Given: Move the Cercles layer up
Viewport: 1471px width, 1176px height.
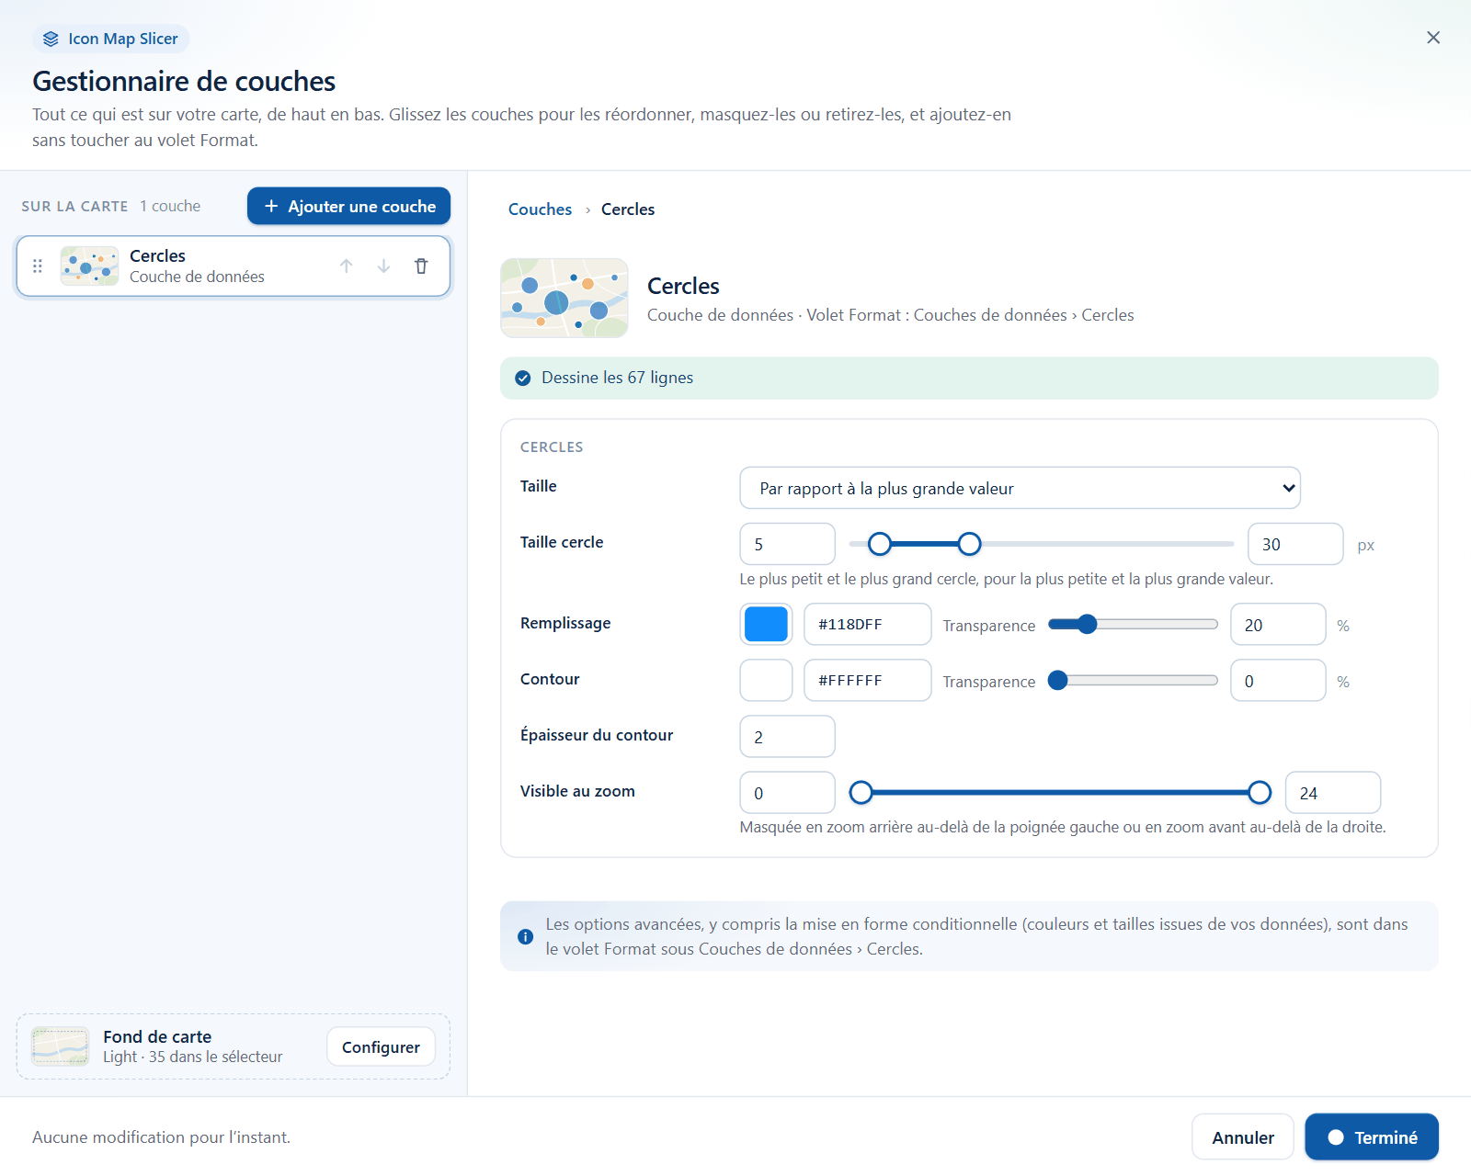Looking at the screenshot, I should [x=347, y=266].
